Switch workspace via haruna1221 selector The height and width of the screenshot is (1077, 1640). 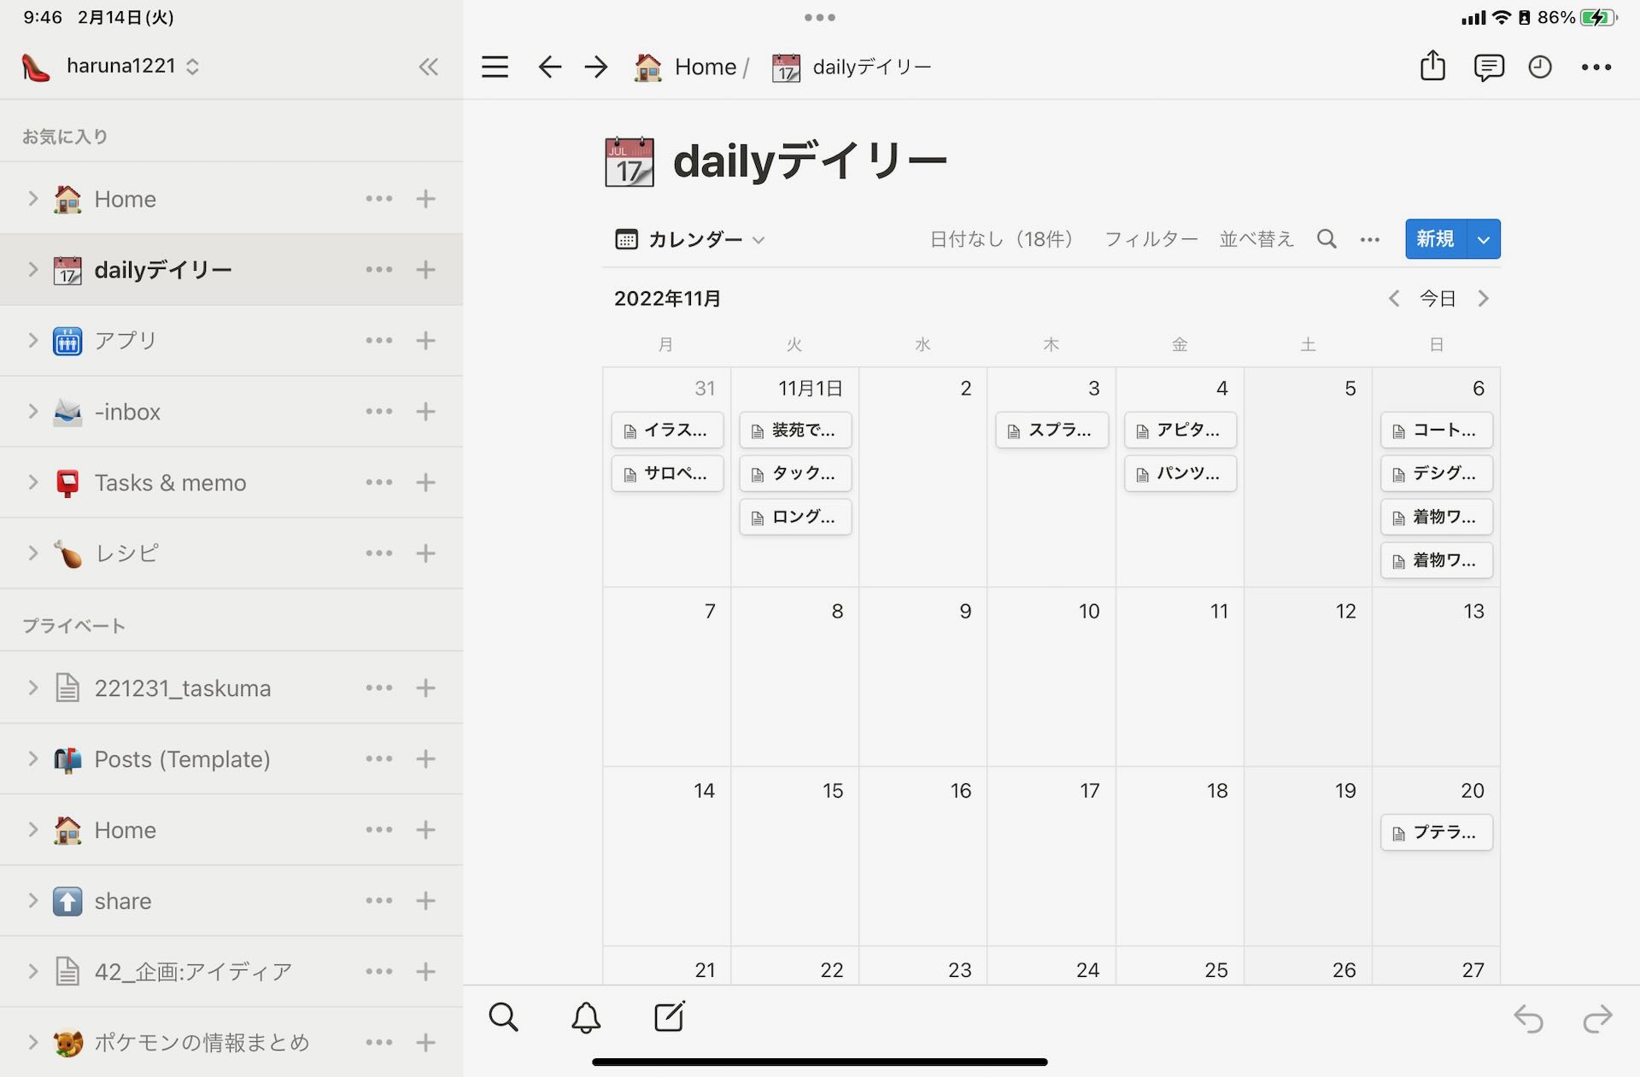(111, 67)
